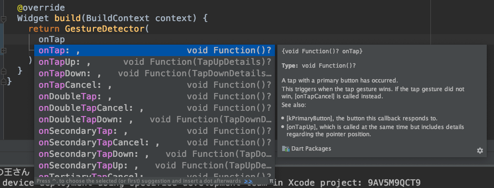Viewport: 494px width, 188px height.
Task: Open the '>>' next tip link
Action: point(248,181)
